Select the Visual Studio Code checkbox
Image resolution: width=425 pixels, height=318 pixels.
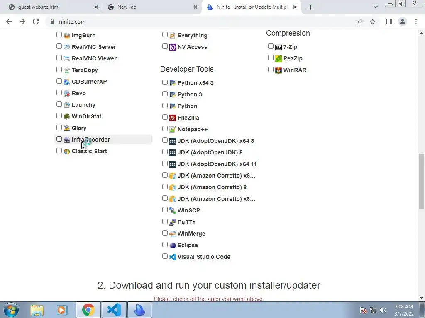(x=165, y=256)
